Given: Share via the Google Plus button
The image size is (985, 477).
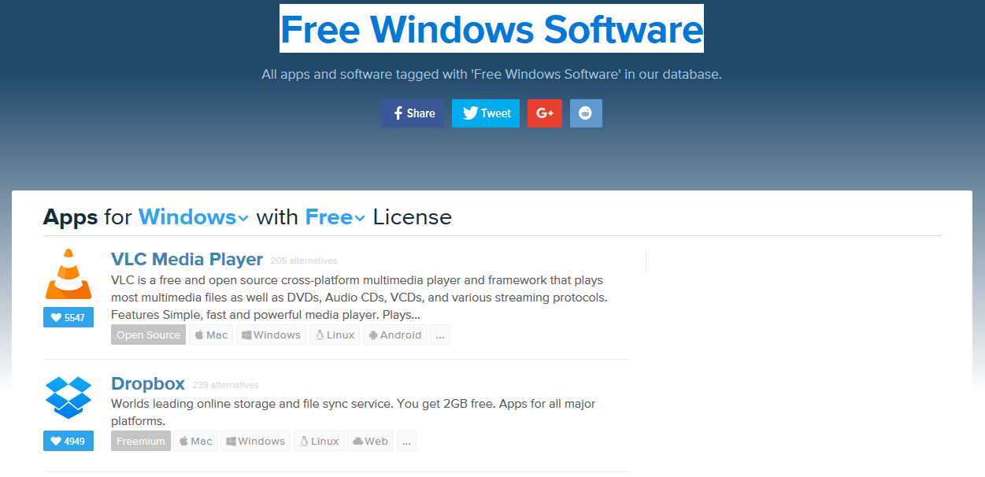Looking at the screenshot, I should [545, 113].
